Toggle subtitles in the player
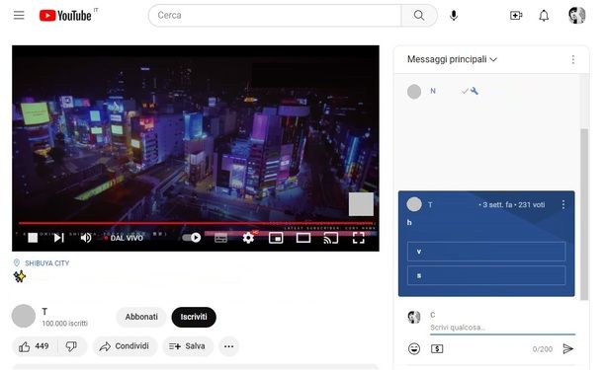This screenshot has width=603, height=370. [220, 238]
